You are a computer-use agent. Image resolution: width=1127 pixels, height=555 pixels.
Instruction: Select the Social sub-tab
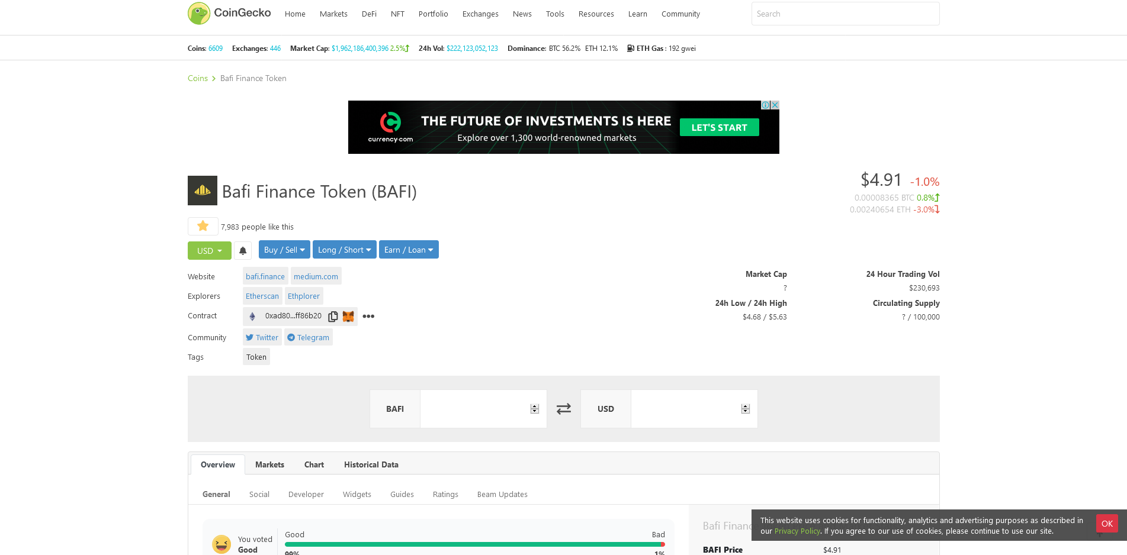pyautogui.click(x=259, y=494)
